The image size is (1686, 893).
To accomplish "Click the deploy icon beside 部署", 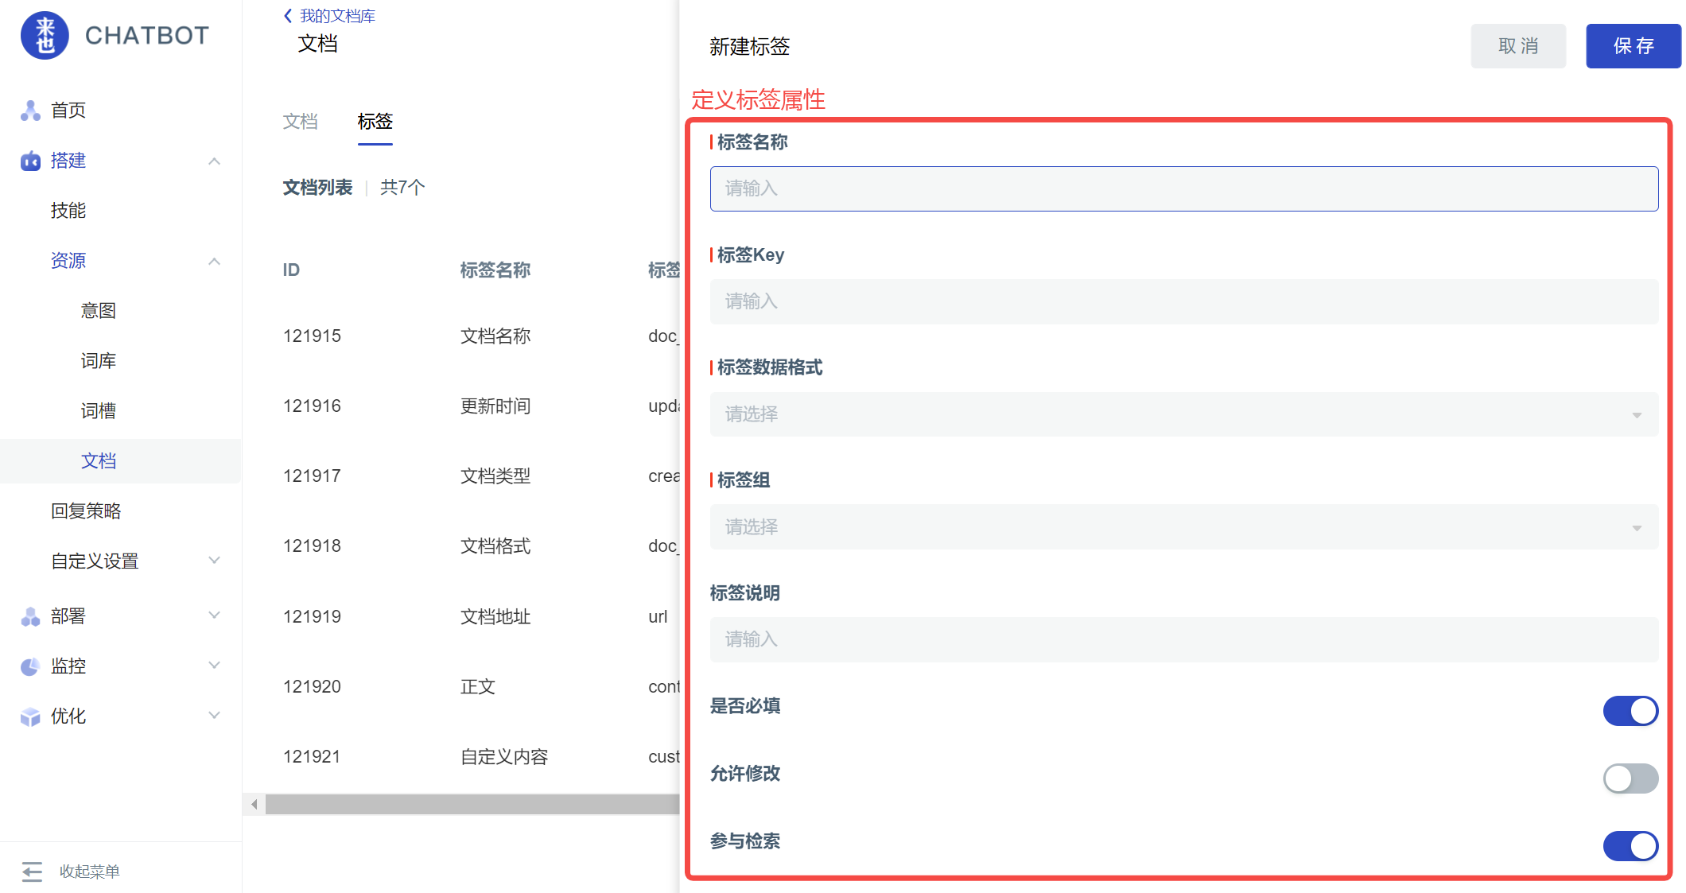I will tap(30, 616).
